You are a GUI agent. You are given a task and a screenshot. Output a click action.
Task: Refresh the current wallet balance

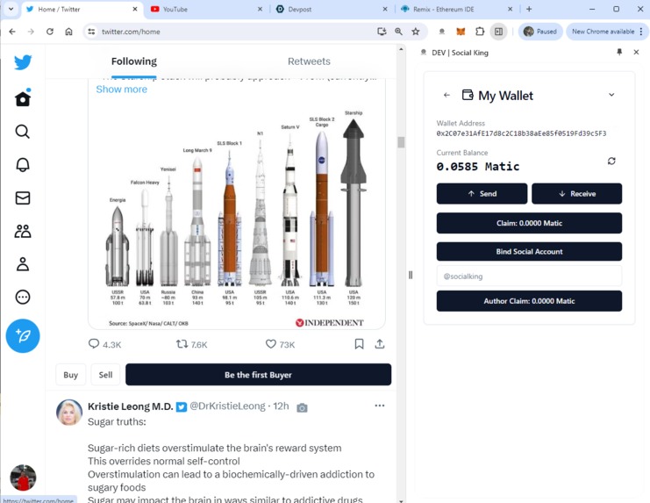pos(611,161)
